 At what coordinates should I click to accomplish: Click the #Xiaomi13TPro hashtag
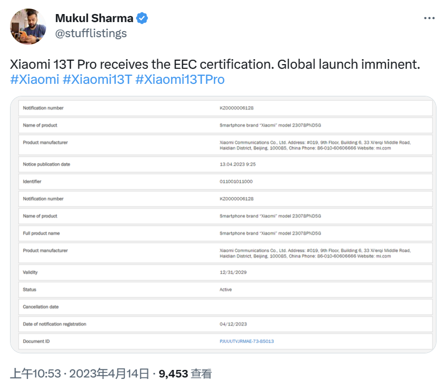pyautogui.click(x=180, y=79)
